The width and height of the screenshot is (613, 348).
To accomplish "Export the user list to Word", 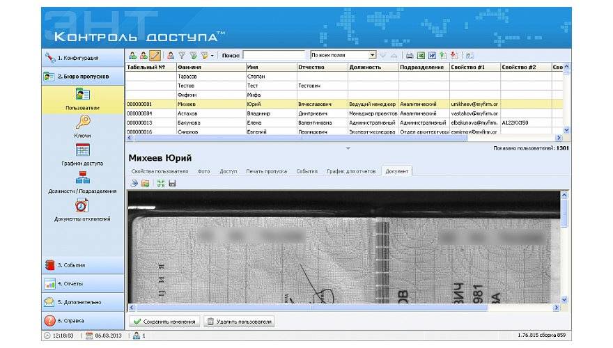I will point(432,55).
